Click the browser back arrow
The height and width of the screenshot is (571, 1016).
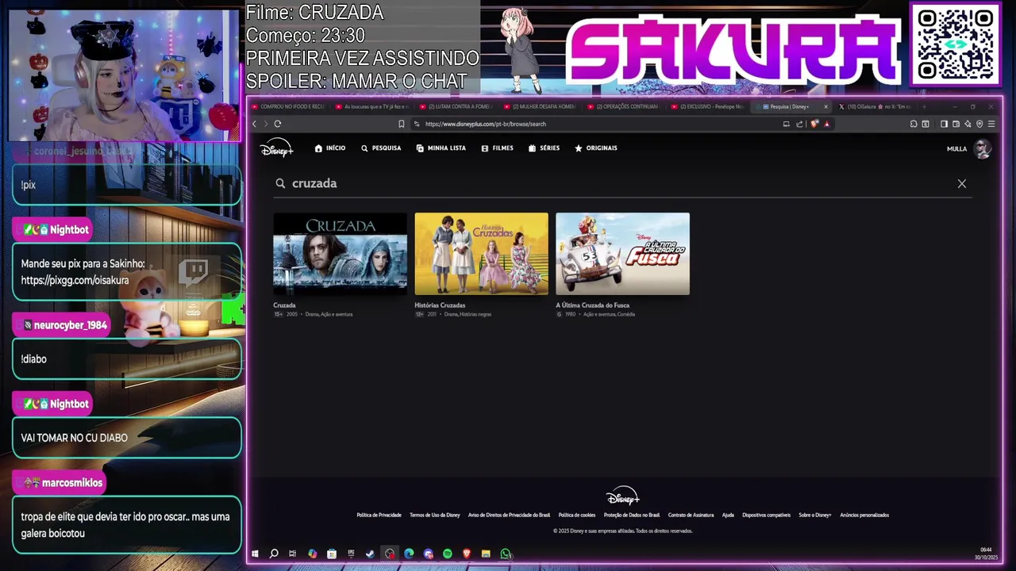254,124
